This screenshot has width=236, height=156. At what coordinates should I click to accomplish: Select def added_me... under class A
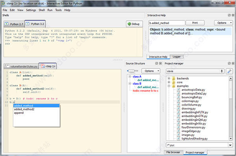coord(148,80)
